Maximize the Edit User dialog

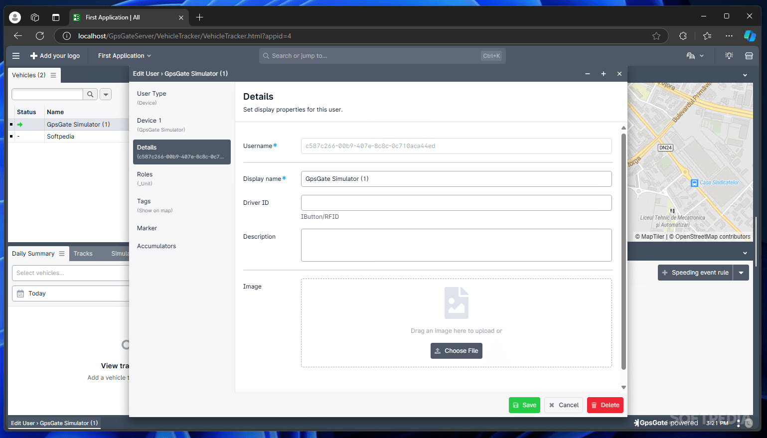(604, 74)
